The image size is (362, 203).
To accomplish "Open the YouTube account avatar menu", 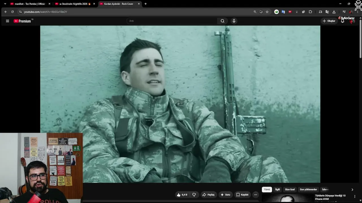I will coord(352,21).
